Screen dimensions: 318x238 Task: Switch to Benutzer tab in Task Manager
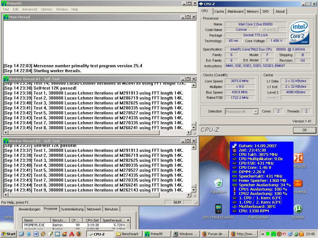click(x=111, y=209)
